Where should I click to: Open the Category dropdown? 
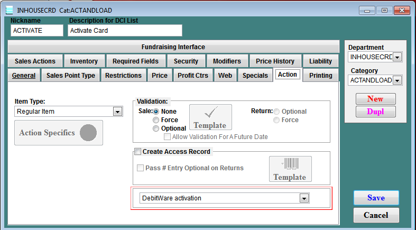click(x=397, y=80)
